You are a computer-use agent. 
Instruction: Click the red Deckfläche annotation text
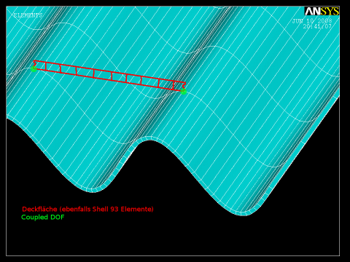coord(87,209)
